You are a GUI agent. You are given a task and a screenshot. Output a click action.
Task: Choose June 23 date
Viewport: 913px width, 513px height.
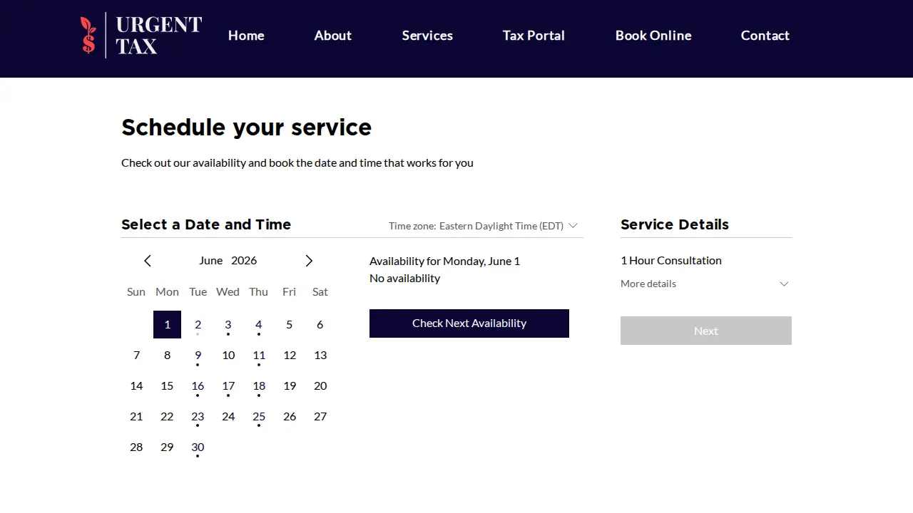tap(198, 416)
